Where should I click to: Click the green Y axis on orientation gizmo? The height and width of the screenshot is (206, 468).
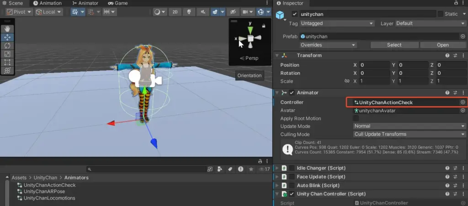(250, 30)
